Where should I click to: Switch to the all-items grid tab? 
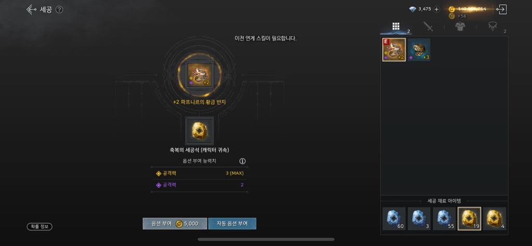(x=395, y=26)
